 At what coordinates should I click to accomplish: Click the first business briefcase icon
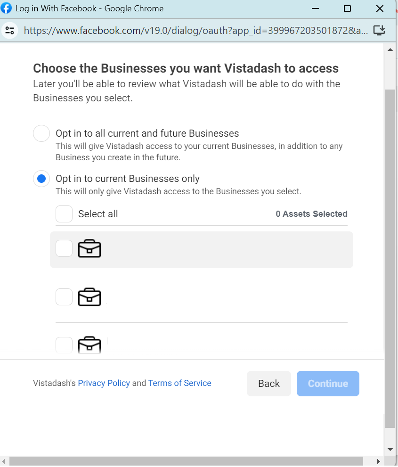[89, 248]
